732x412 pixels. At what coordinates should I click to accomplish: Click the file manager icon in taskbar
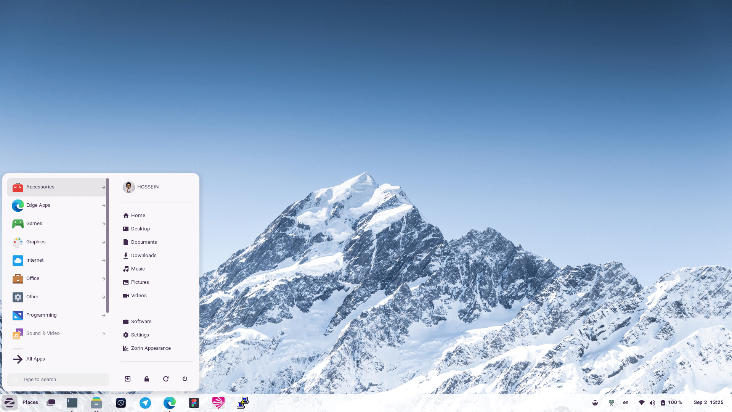(96, 402)
